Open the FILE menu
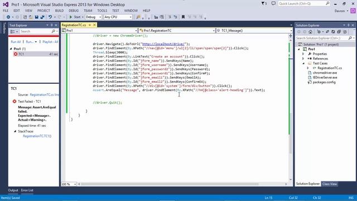The image size is (357, 201). point(6,11)
